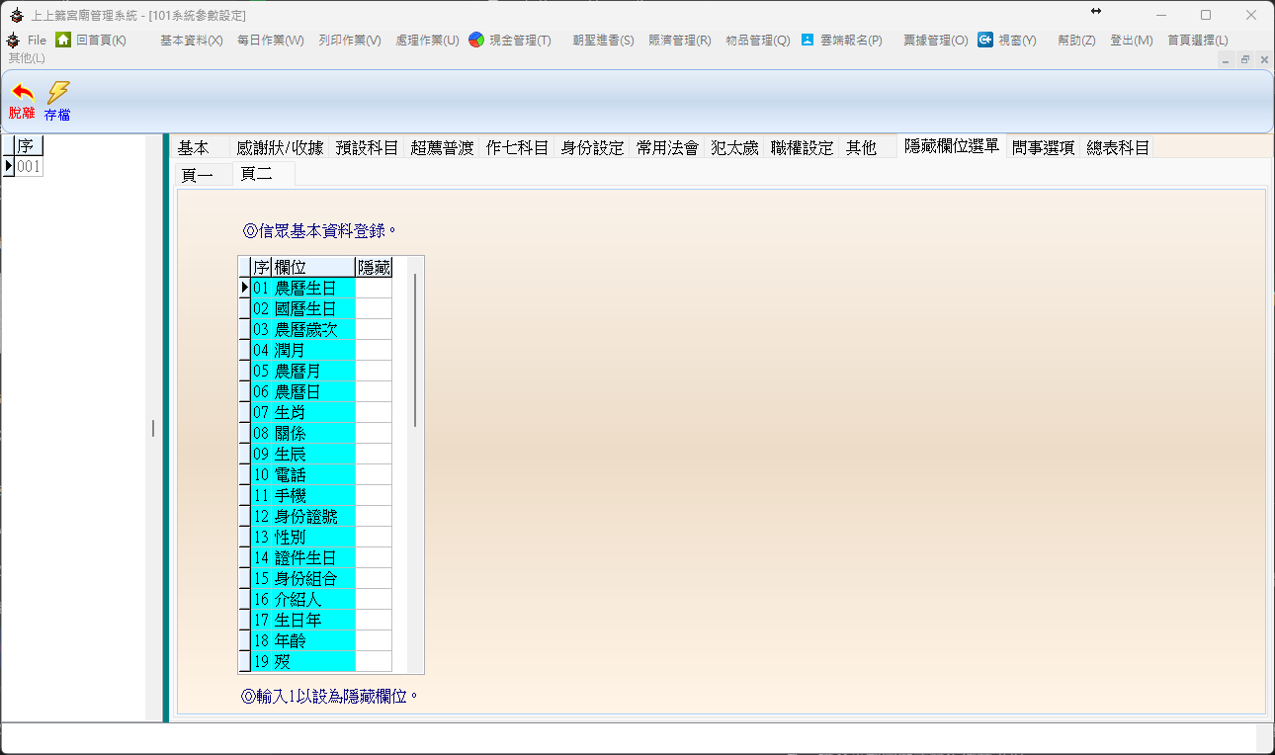Open 現金管理 pie chart icon menu
The height and width of the screenshot is (755, 1275).
click(x=476, y=40)
